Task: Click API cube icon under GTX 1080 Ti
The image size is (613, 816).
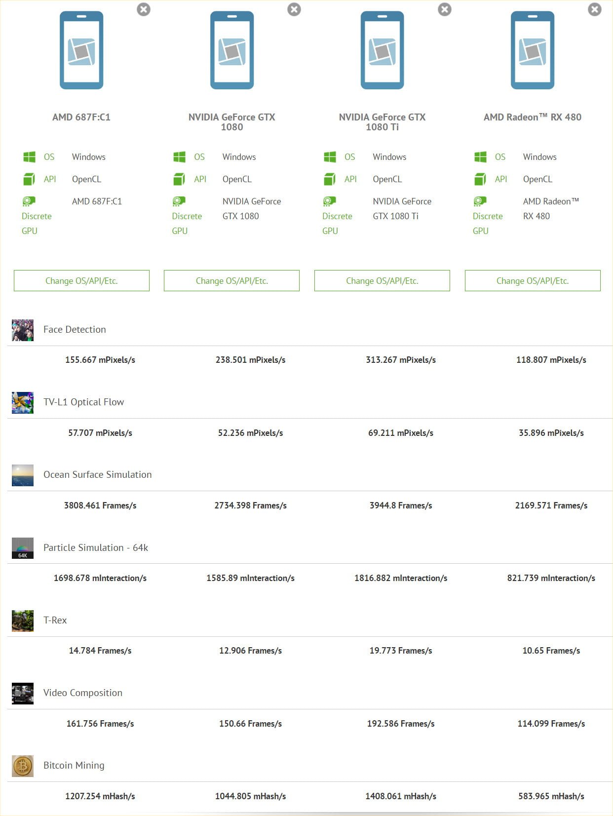Action: tap(330, 179)
